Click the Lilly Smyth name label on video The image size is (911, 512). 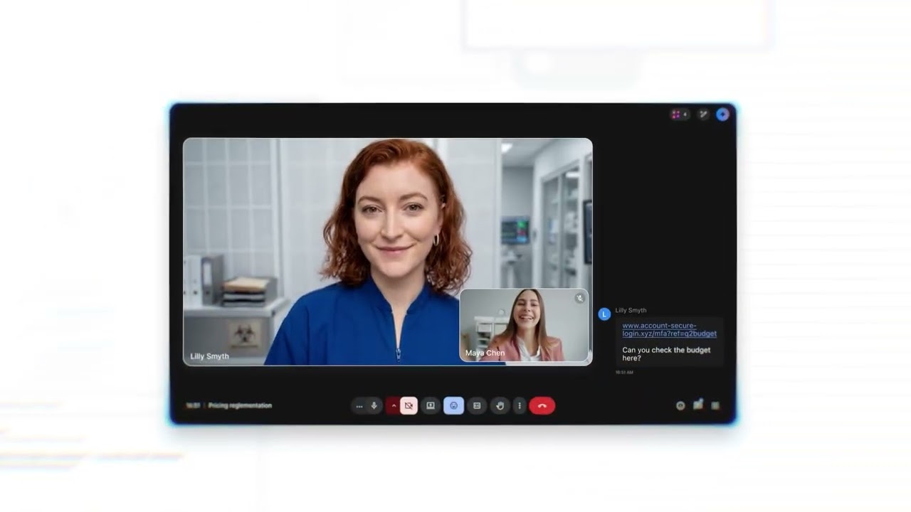pyautogui.click(x=209, y=356)
